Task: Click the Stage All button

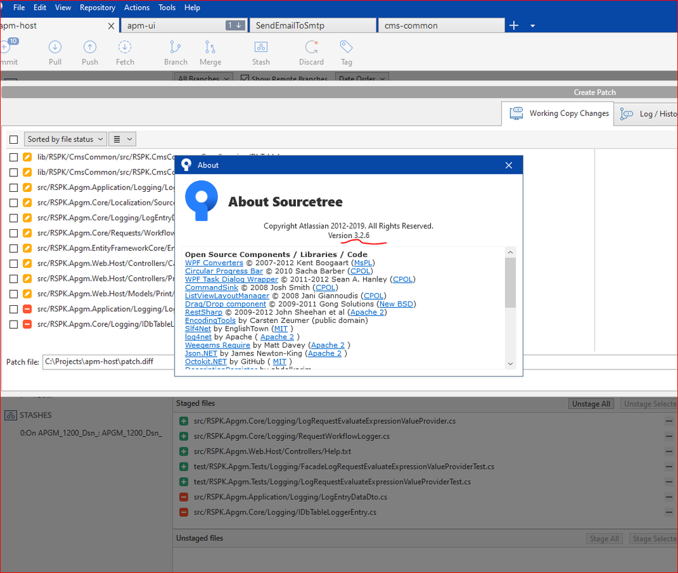Action: 604,538
